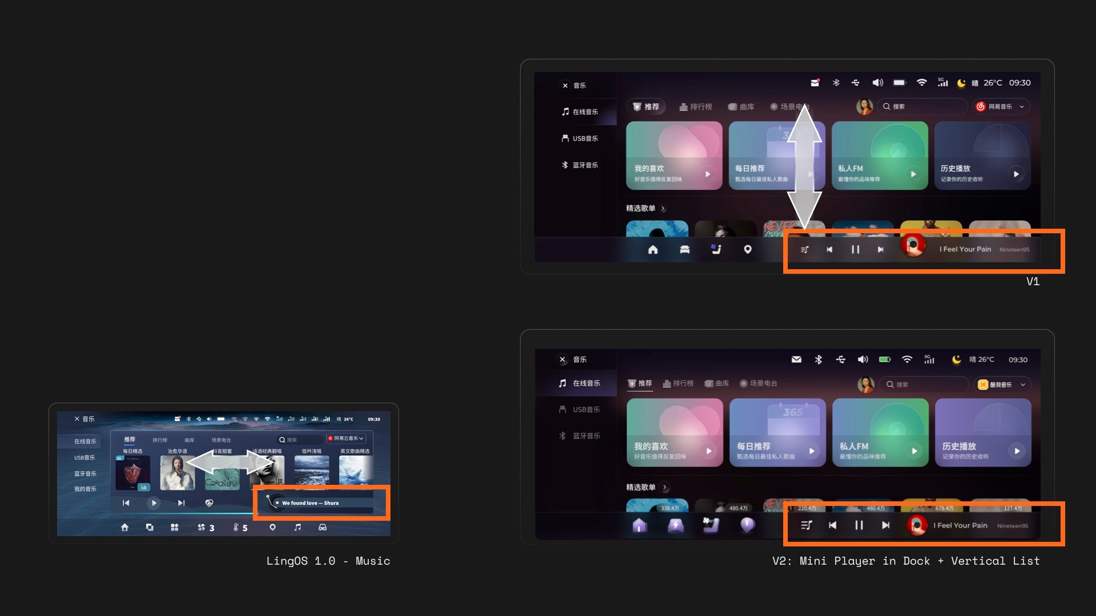
Task: Select USB音乐 in V1 sidebar
Action: tap(580, 139)
